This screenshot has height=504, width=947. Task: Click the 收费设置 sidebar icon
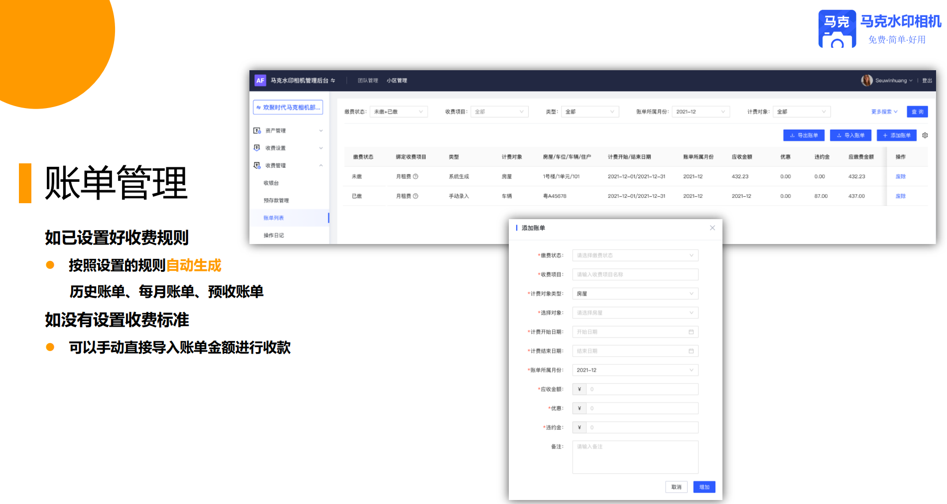coord(257,148)
